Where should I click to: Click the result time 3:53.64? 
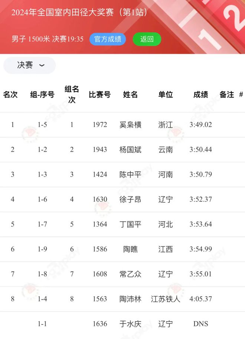[201, 224]
